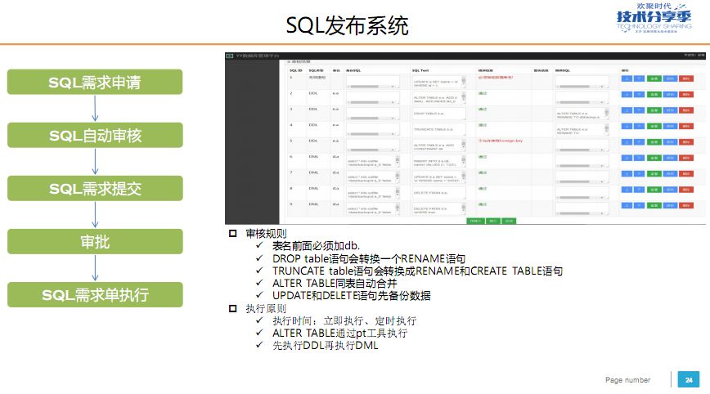The height and width of the screenshot is (394, 710).
Task: Click the 技术分享季 logo at top right
Action: [x=654, y=18]
